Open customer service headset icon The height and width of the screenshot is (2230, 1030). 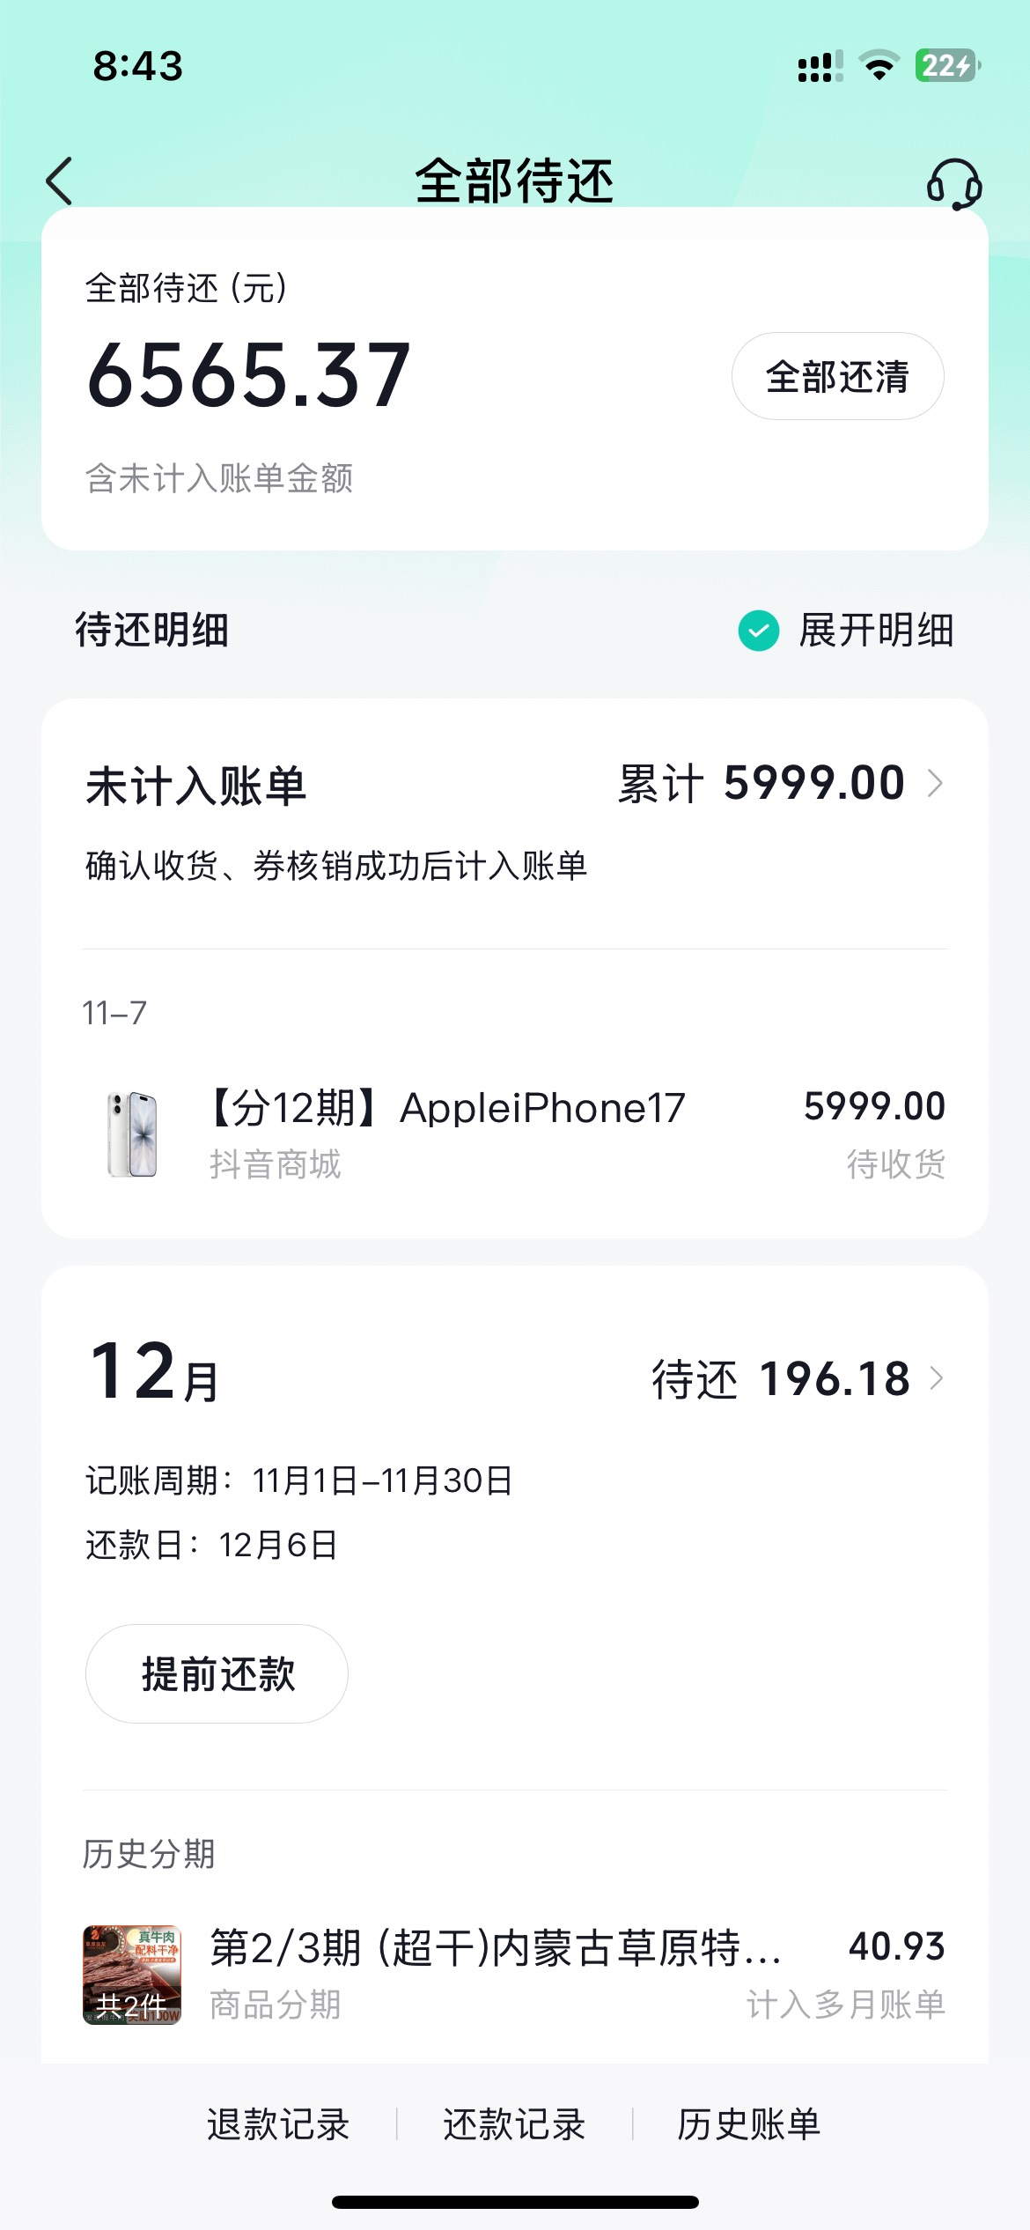pos(953,184)
